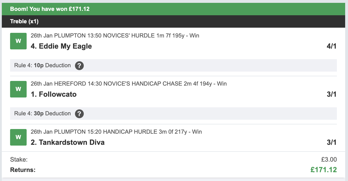
Task: Click the W badge for Eddie My Eagle
Action: [18, 41]
